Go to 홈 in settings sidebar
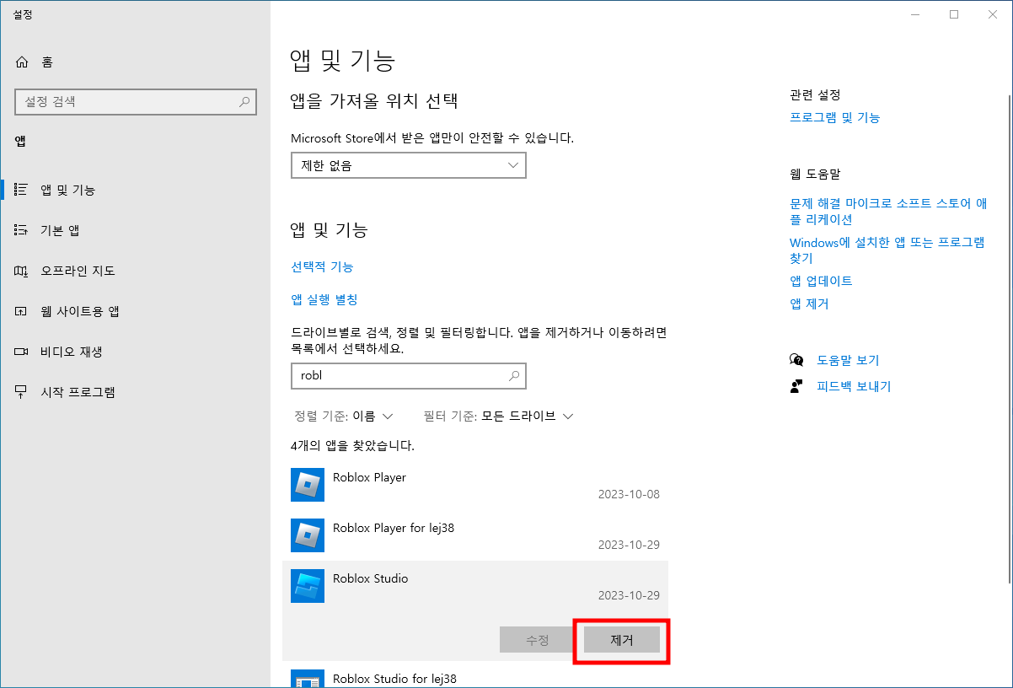 pyautogui.click(x=135, y=62)
